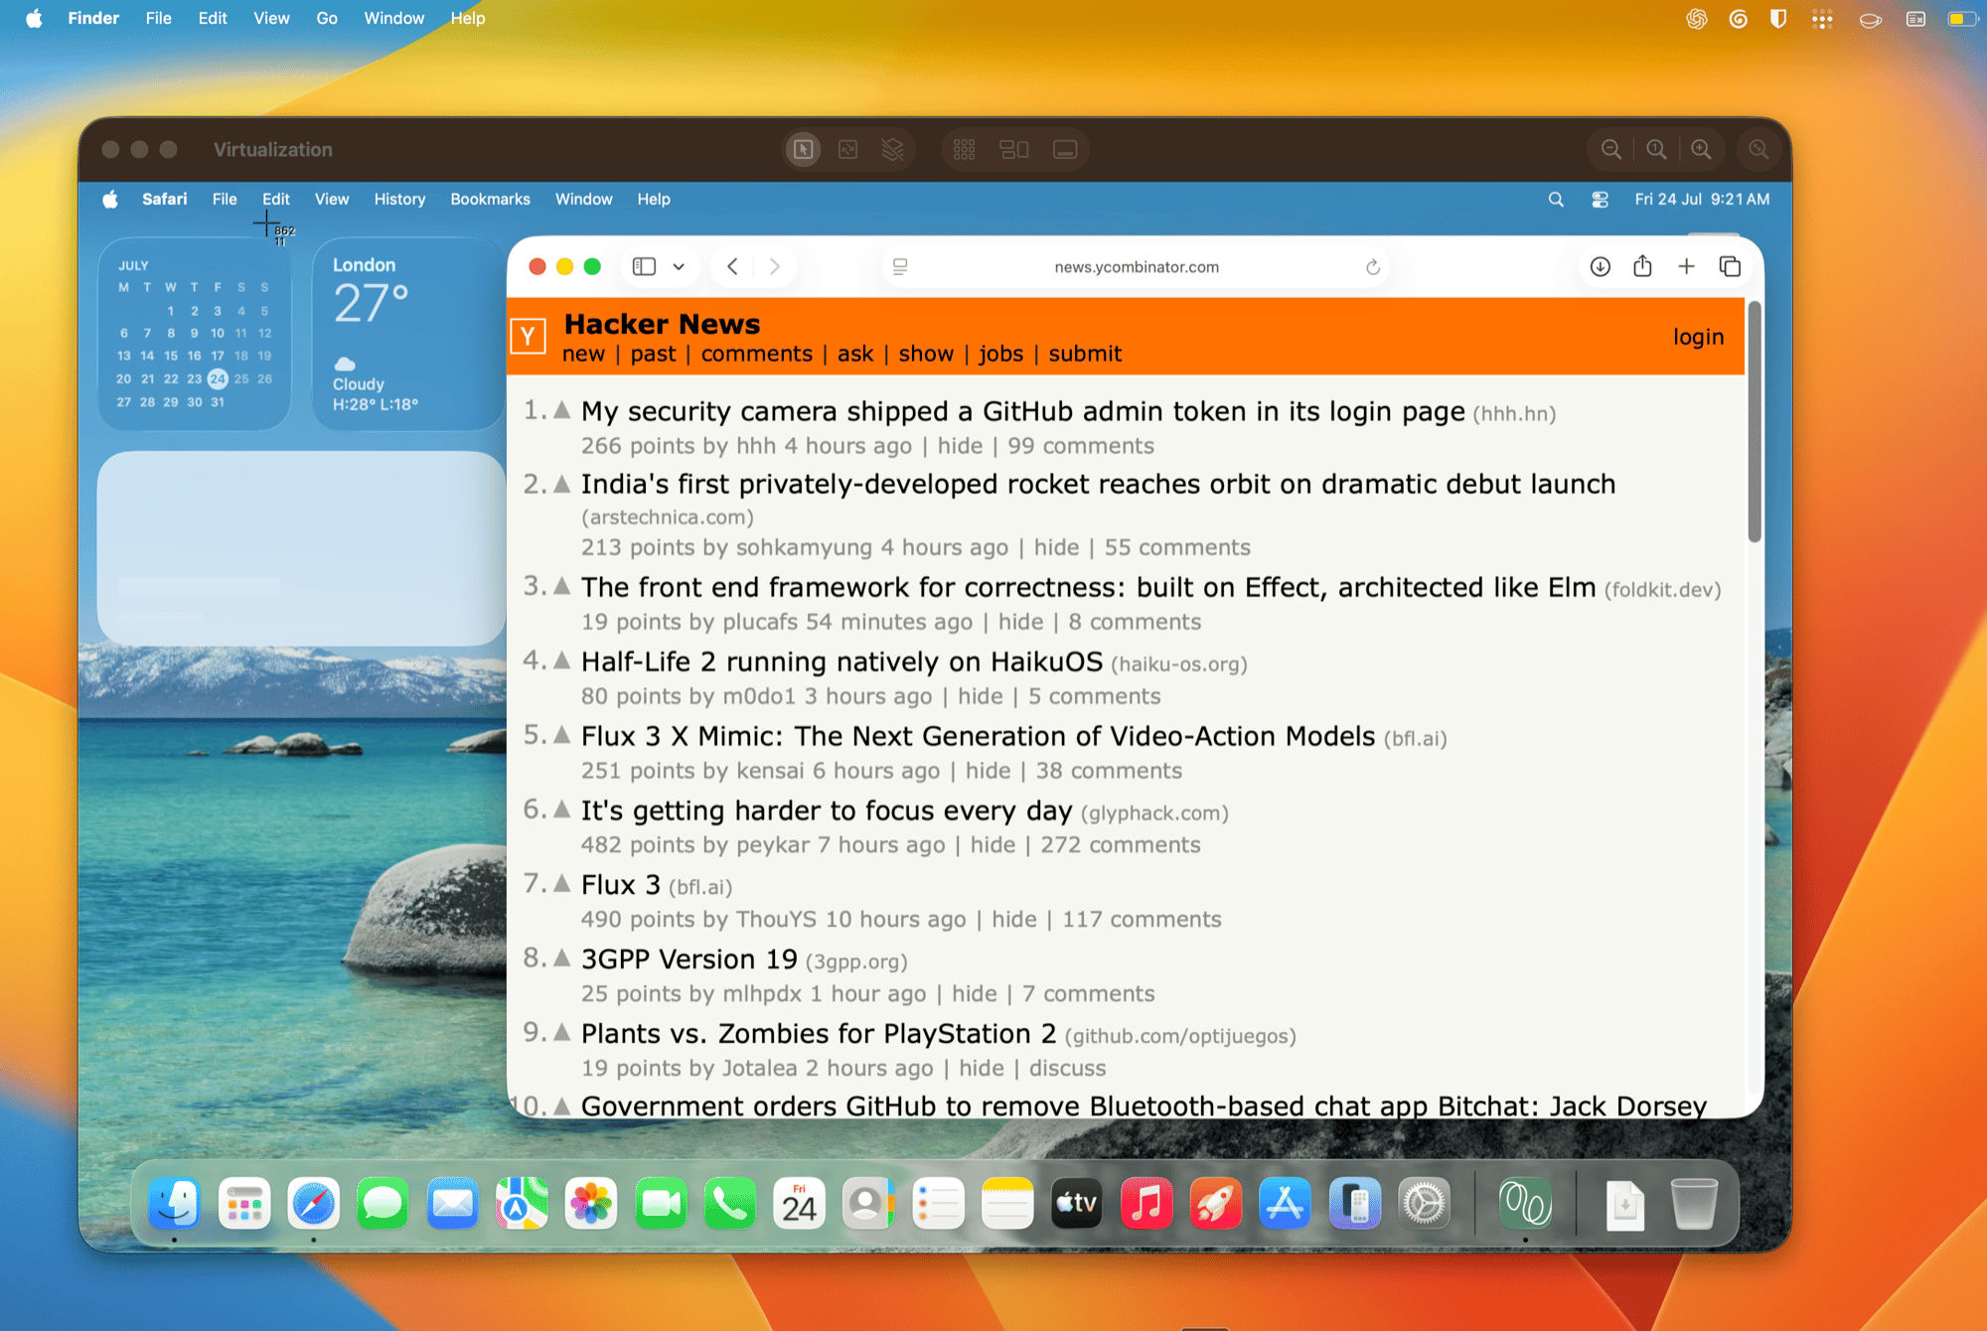Viewport: 1987px width, 1331px height.
Task: Select the pointer tool in Virtualization toolbar
Action: 803,149
